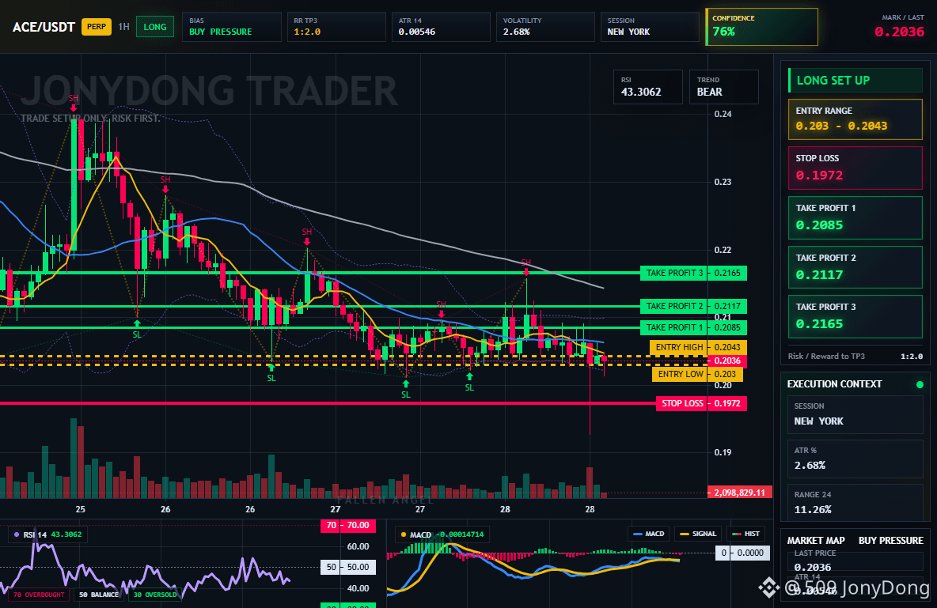937x608 pixels.
Task: Click the Entry Low 0.203 chart label
Action: pyautogui.click(x=697, y=375)
